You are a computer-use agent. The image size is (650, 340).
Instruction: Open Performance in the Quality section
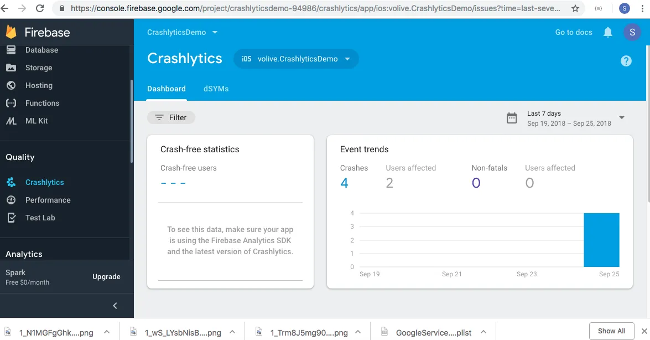pos(48,200)
